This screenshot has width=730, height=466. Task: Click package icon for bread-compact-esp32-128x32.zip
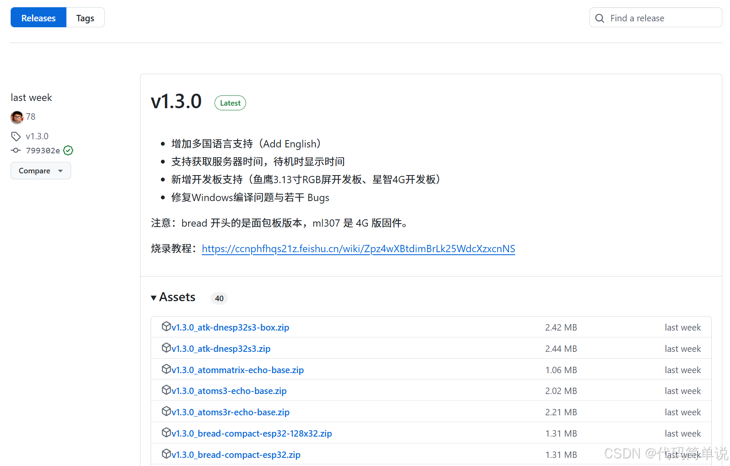point(166,432)
